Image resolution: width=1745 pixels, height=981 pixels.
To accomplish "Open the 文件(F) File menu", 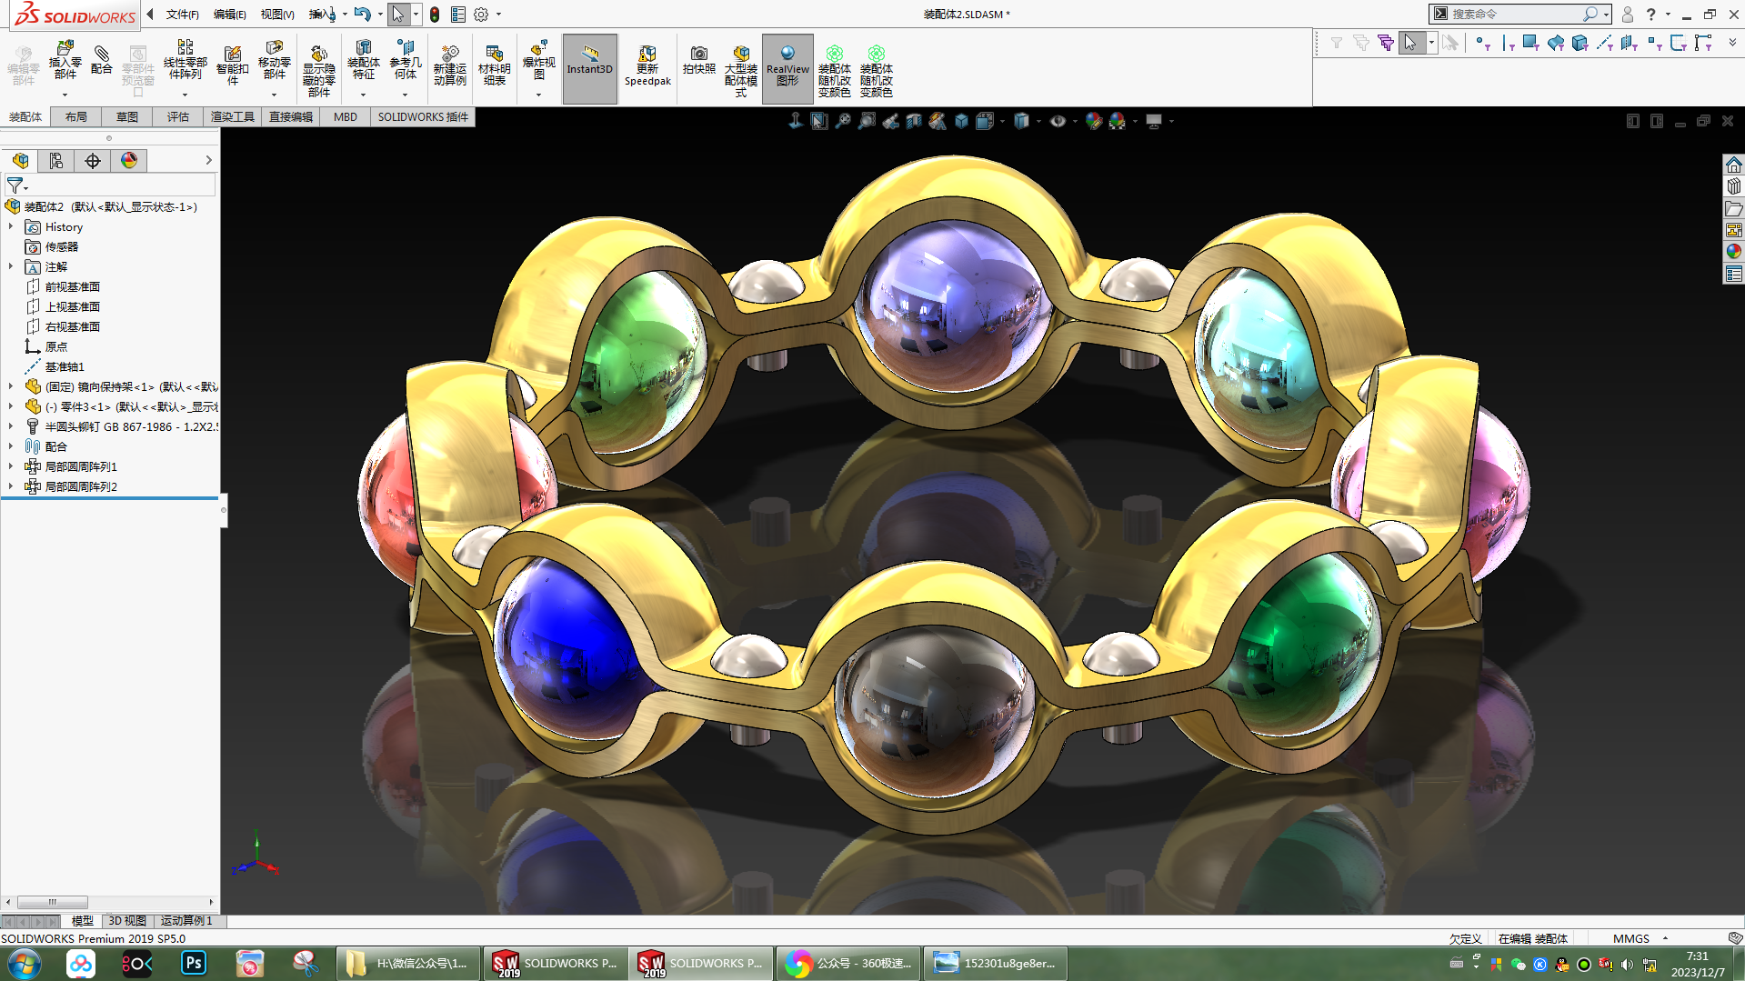I will (182, 15).
